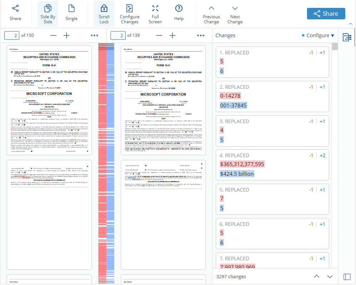356x285 pixels.
Task: Collapse the toolbar with the small chevron
Action: (x=351, y=24)
